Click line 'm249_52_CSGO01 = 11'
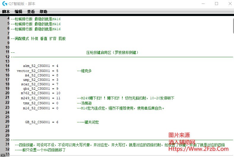The image size is (234, 157). coord(41,98)
